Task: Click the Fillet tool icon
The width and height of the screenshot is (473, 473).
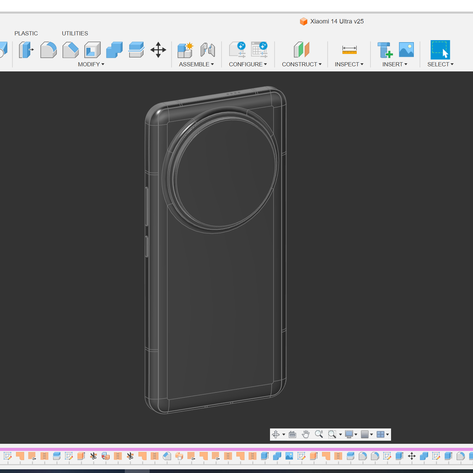Action: [x=48, y=50]
